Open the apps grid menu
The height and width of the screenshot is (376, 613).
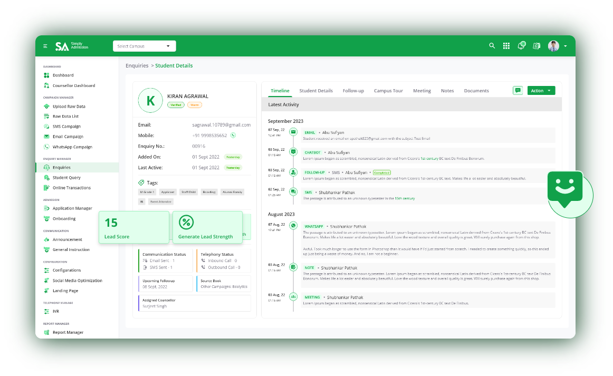[x=506, y=46]
